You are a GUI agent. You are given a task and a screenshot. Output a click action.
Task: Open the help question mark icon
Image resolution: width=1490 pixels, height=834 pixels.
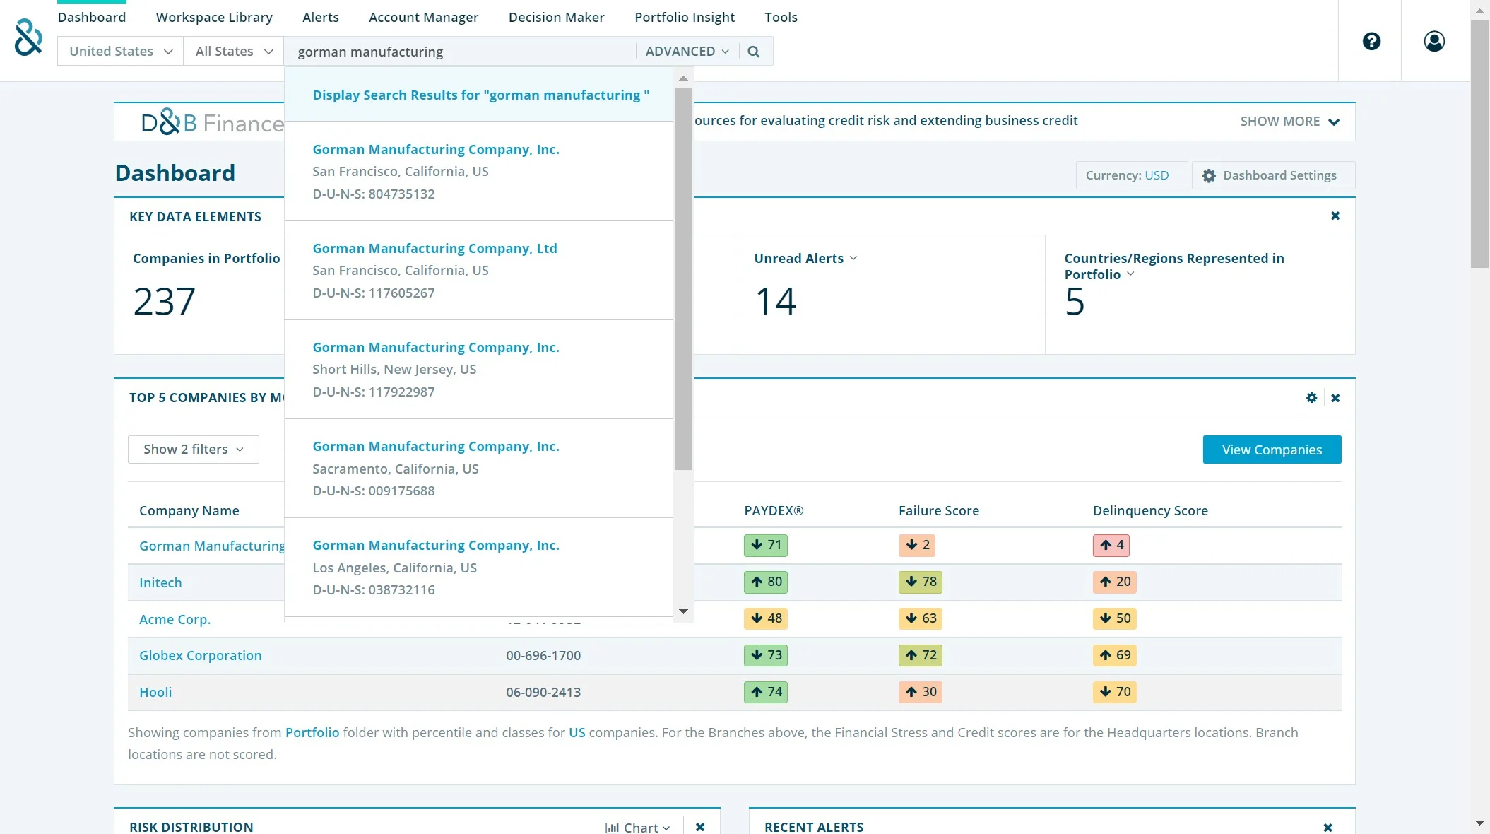click(1371, 41)
